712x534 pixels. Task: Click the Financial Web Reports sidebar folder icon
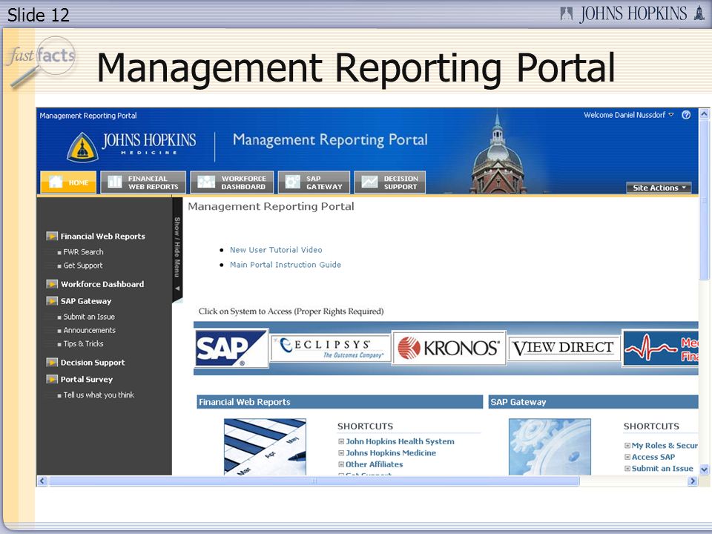pos(52,236)
